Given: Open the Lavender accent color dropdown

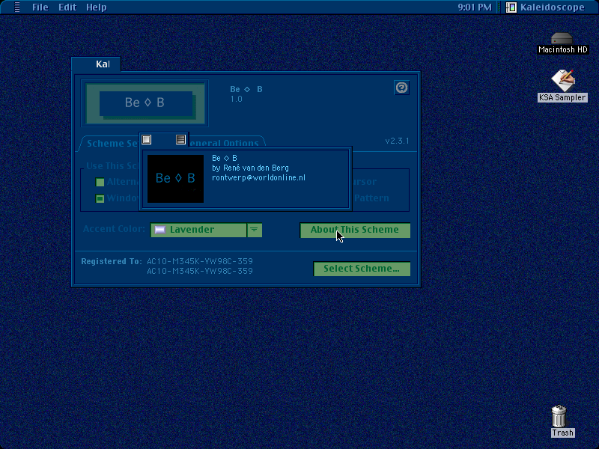Looking at the screenshot, I should pyautogui.click(x=207, y=230).
